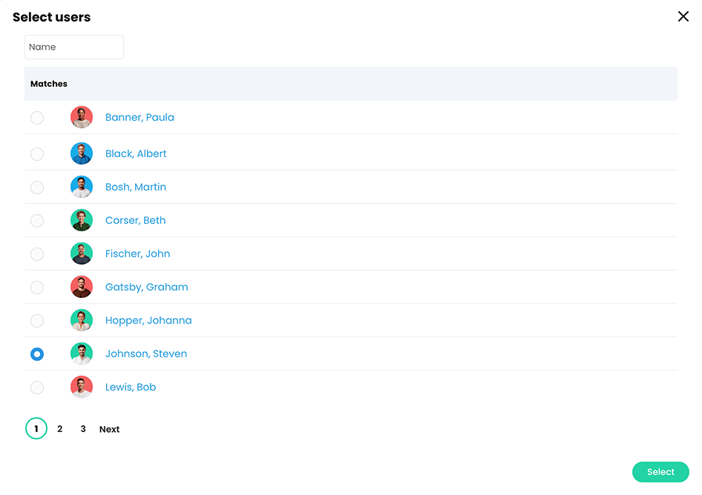Click the Name search field

coord(73,46)
